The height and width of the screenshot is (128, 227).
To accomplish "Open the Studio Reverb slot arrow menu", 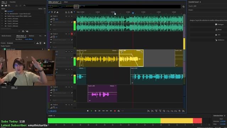I will tap(43, 49).
